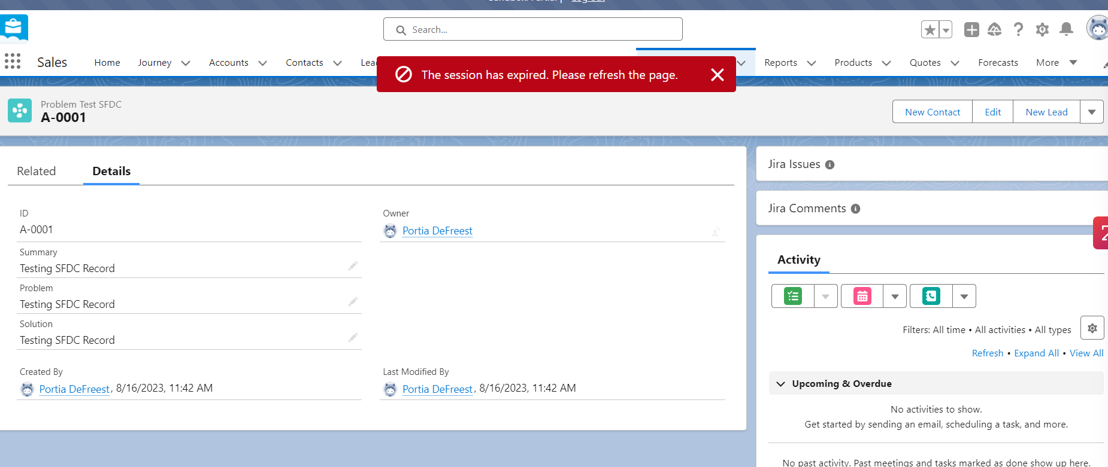Click the New Task icon in Activity

coord(793,296)
